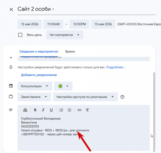Open the green event color picker
Viewport: 161px width, 153px height.
click(63, 86)
